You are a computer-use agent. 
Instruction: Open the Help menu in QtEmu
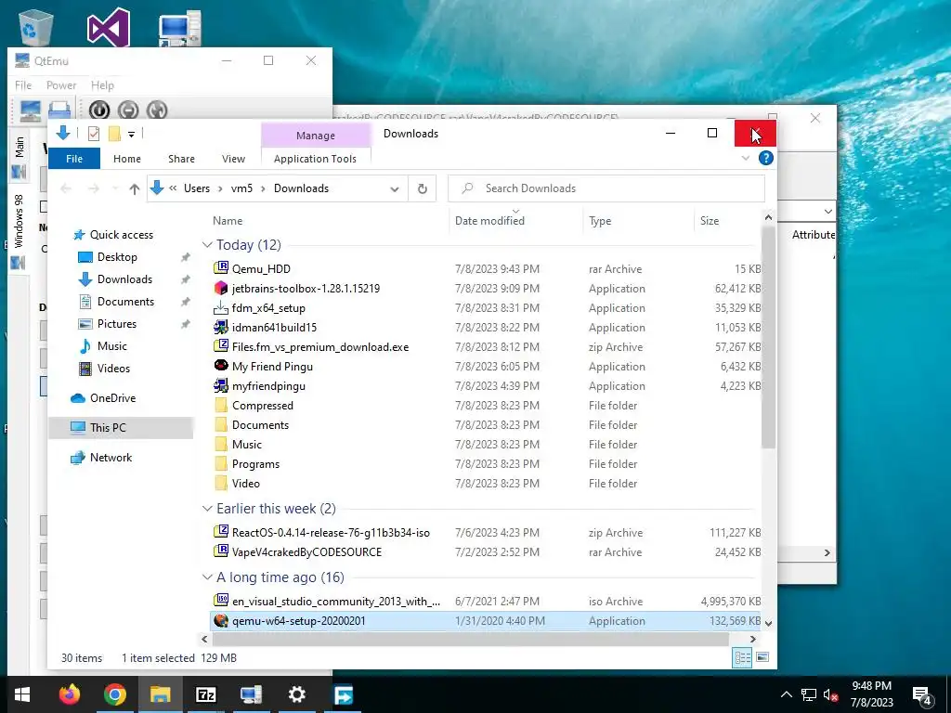click(x=102, y=84)
